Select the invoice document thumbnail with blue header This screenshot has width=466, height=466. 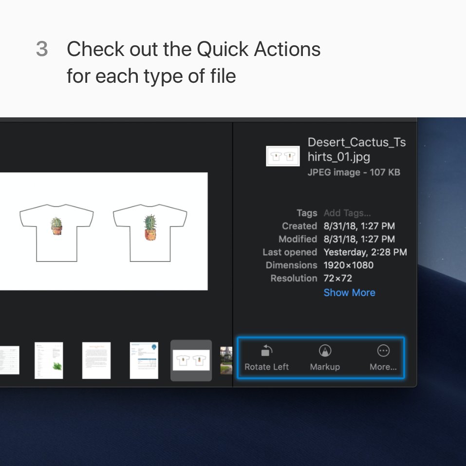[x=144, y=360]
